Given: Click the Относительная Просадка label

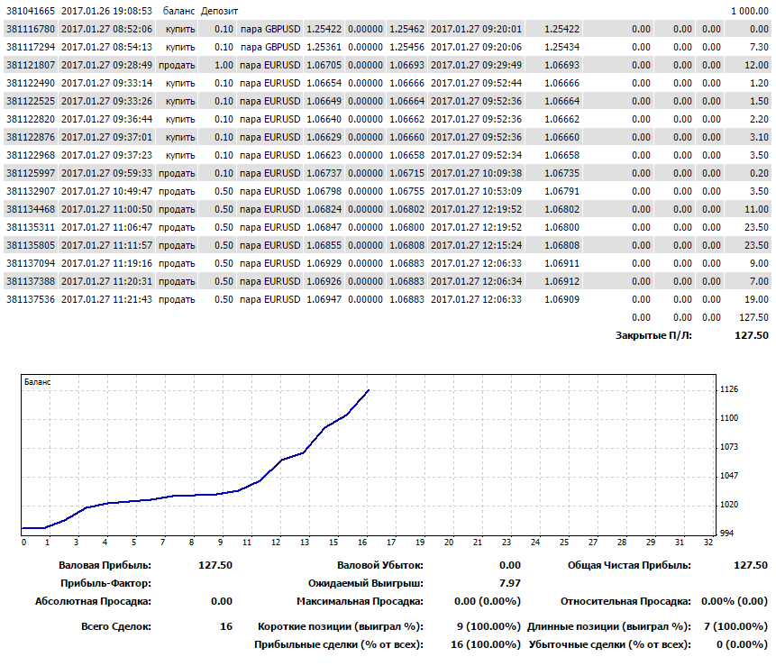Looking at the screenshot, I should (x=625, y=601).
